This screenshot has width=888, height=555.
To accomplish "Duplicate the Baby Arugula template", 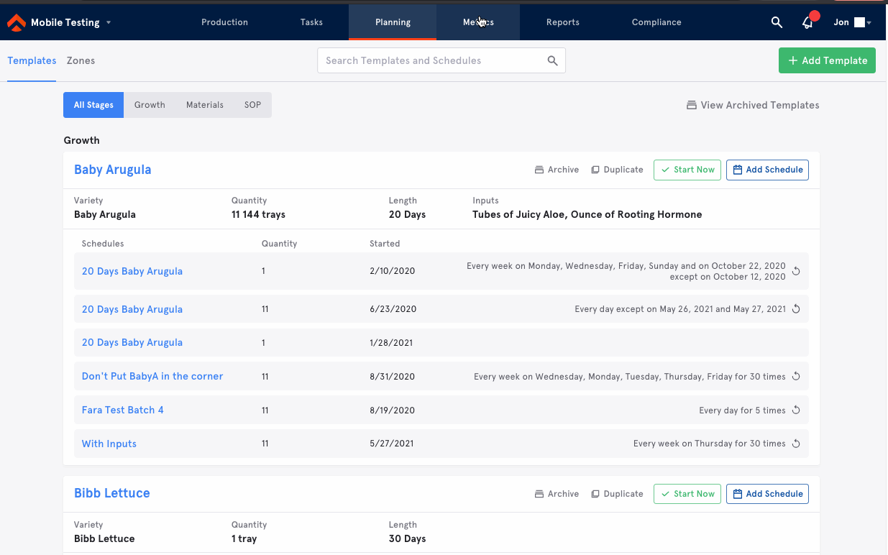I will tap(617, 170).
